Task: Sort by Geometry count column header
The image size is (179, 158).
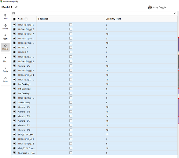Action: (113, 19)
